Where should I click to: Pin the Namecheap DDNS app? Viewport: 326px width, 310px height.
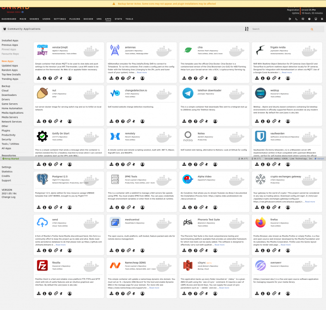point(134,293)
